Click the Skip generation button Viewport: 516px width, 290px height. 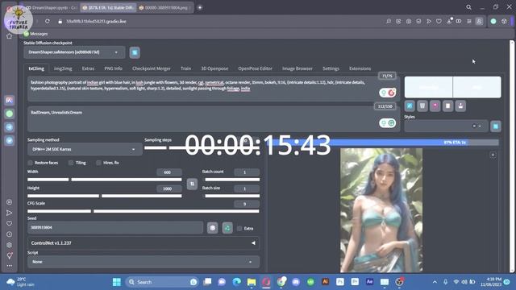coord(476,87)
